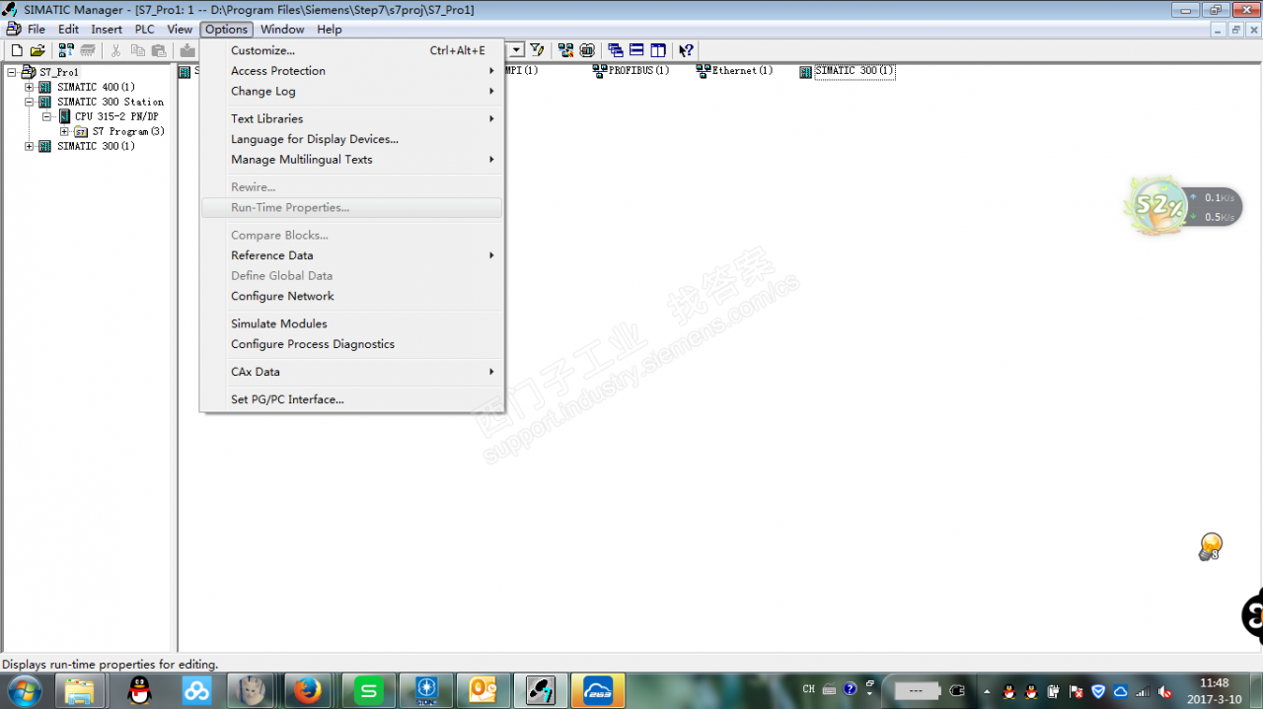1263x709 pixels.
Task: Click the Download toolbar icon
Action: click(187, 50)
